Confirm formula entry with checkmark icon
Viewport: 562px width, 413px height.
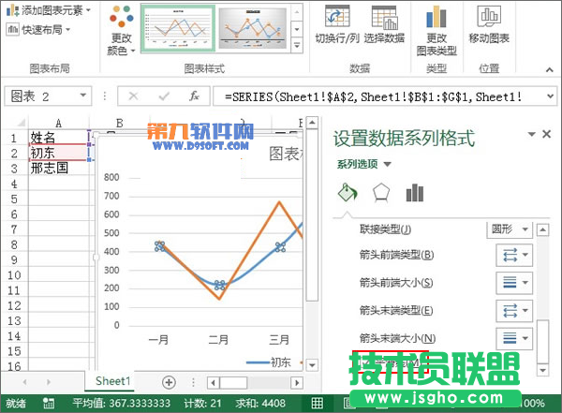pyautogui.click(x=164, y=96)
